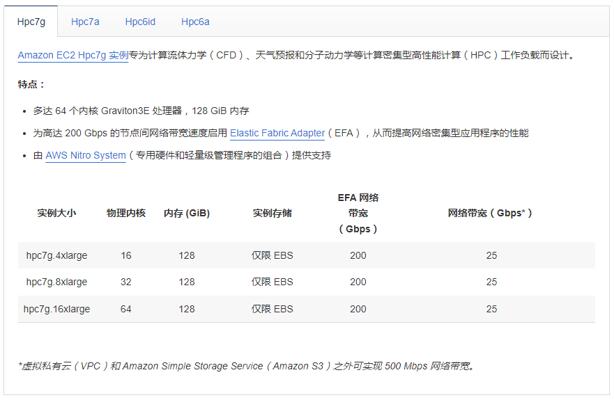Image resolution: width=614 pixels, height=400 pixels.
Task: Click the VPC footnote about 500 Mbps
Action: tap(247, 366)
